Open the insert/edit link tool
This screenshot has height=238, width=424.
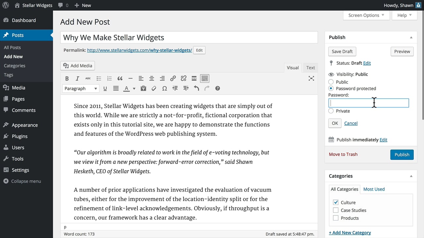point(173,78)
